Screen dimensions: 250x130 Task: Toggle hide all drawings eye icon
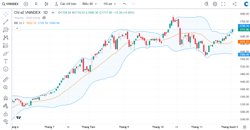(x=6, y=122)
